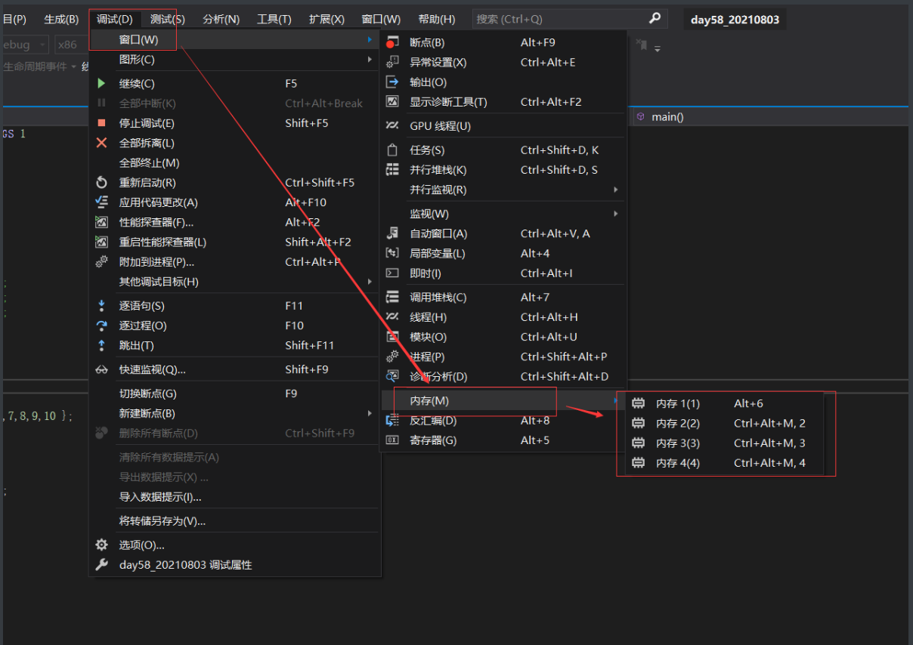The image size is (913, 645).
Task: Click the Attach to Process (附加到进程) gear icon
Action: coord(101,261)
